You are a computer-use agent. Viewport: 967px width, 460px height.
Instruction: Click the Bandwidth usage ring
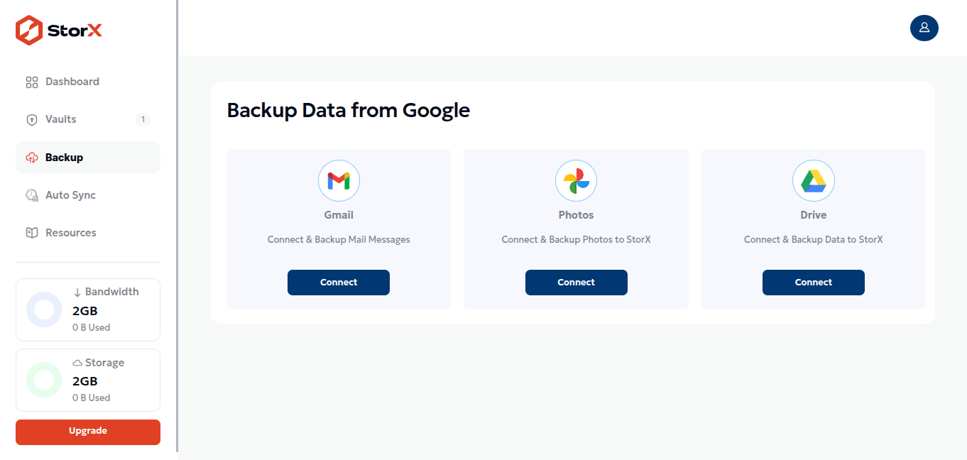point(44,310)
